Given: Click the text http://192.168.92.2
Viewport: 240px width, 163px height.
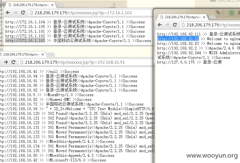Looking at the screenshot, I should 177,48.
